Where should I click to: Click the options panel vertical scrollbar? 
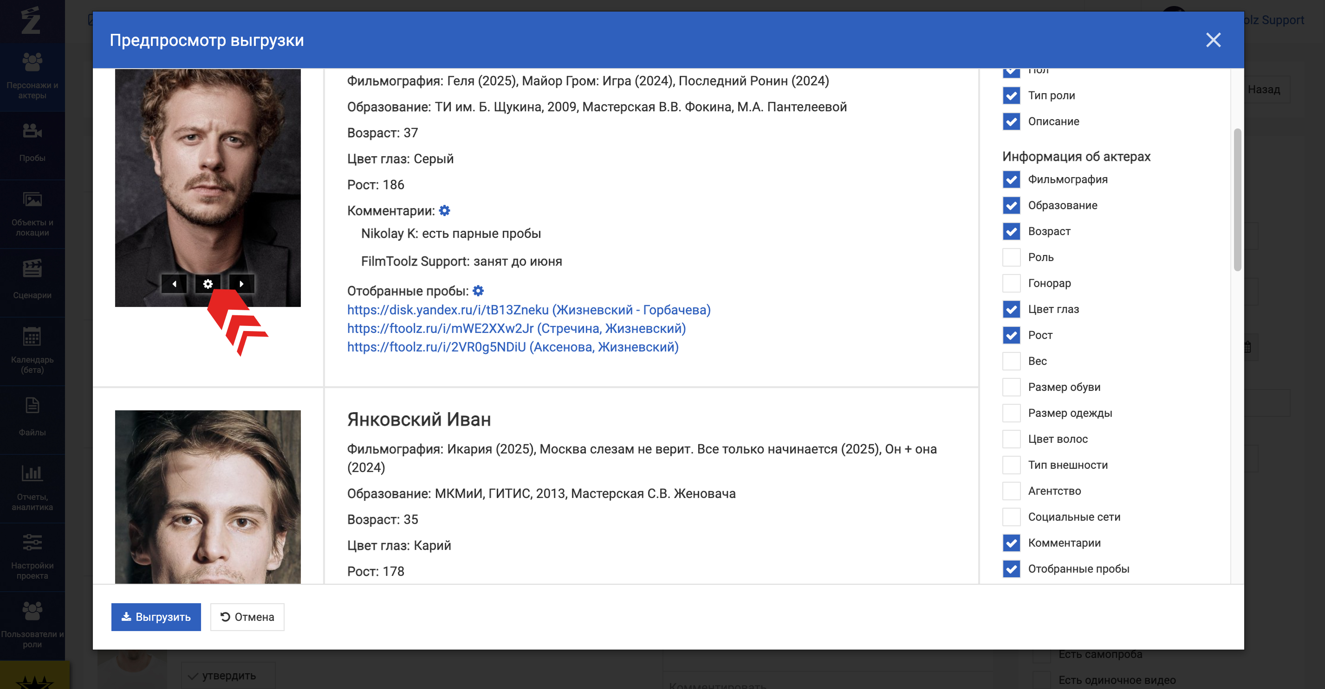click(1237, 199)
